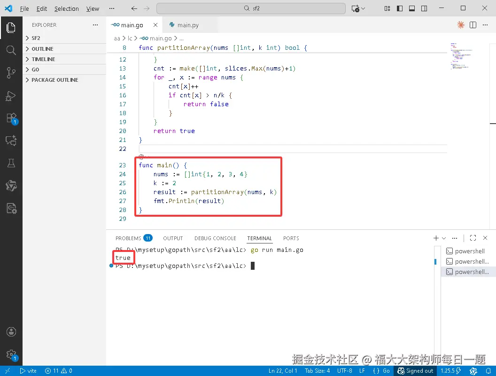496x376 pixels.
Task: Maximize the terminal panel size
Action: (x=473, y=238)
